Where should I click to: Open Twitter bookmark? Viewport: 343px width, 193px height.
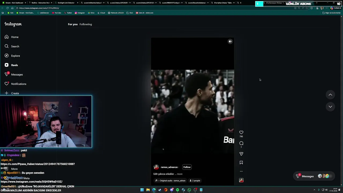[68, 13]
